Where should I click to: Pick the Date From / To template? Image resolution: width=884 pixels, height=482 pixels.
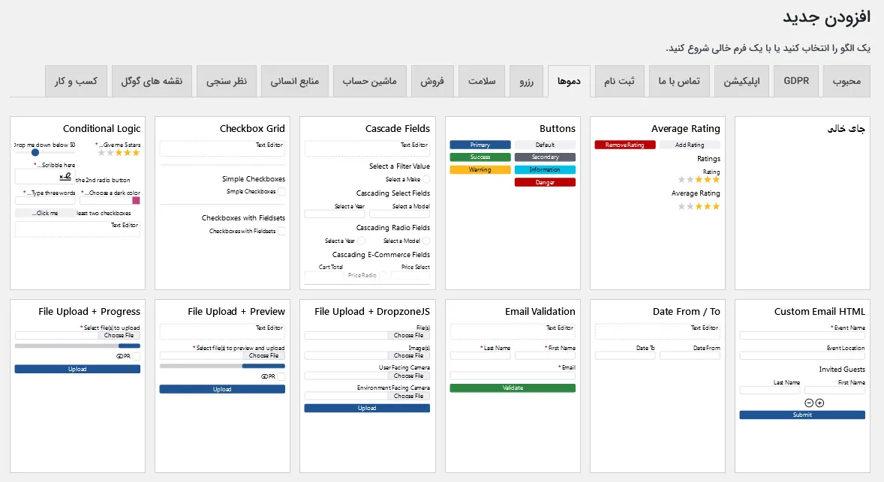click(657, 386)
